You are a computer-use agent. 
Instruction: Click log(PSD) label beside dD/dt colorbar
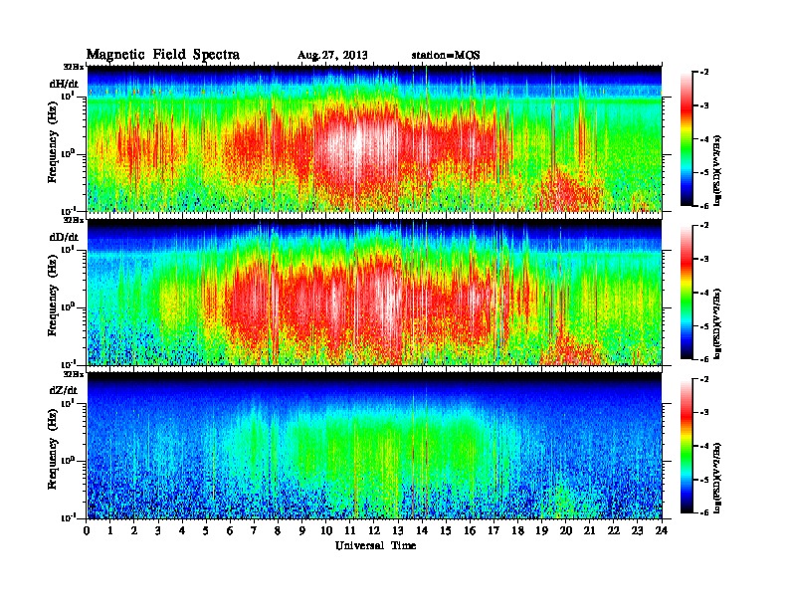click(x=718, y=323)
